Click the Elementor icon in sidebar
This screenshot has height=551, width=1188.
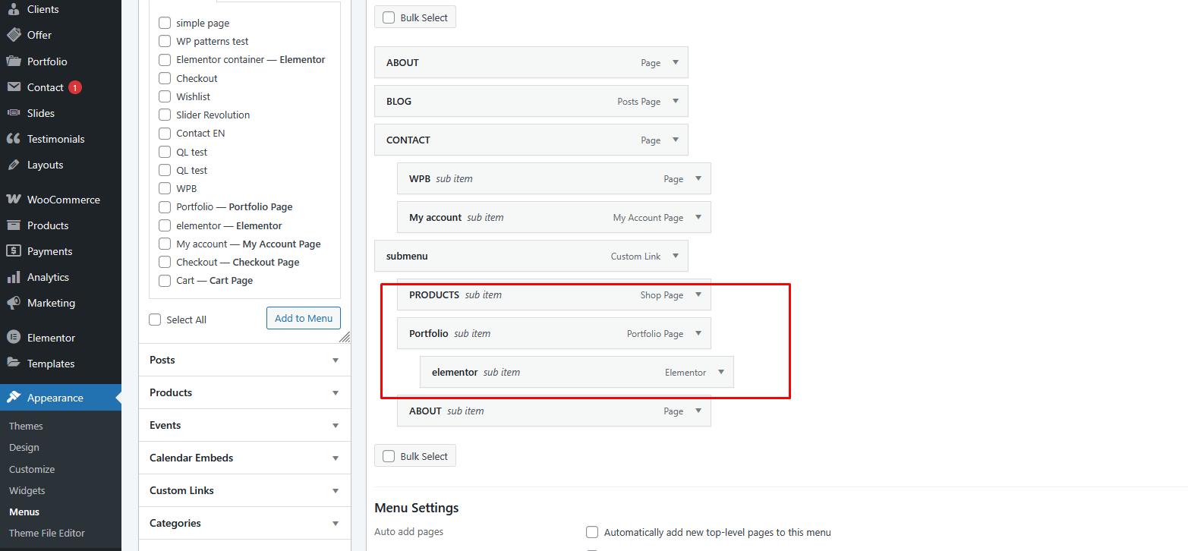[x=14, y=338]
